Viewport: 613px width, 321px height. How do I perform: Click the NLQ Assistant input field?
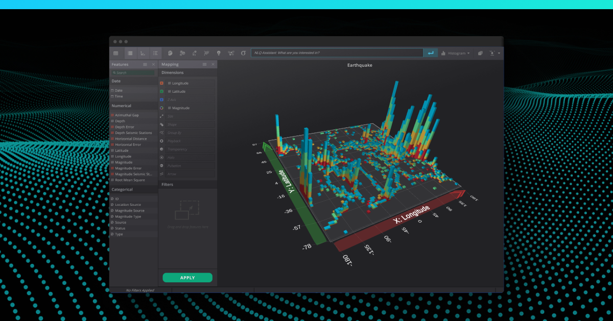pos(337,53)
